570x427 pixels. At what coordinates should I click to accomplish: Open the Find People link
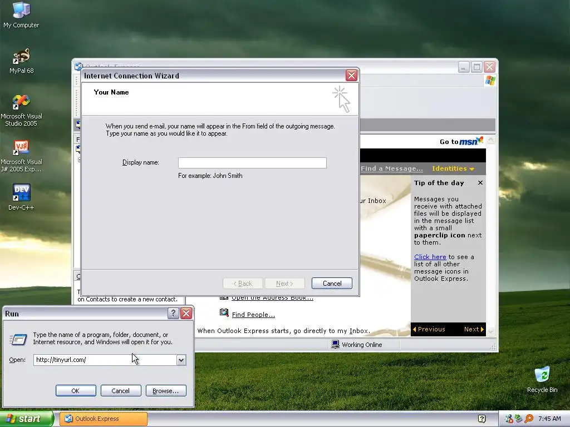[253, 315]
